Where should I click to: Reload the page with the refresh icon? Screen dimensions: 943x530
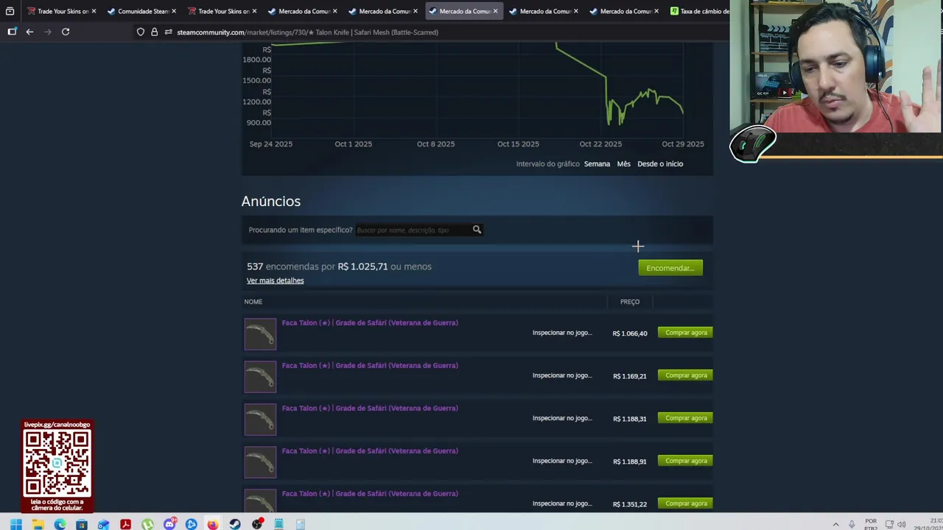(x=66, y=32)
